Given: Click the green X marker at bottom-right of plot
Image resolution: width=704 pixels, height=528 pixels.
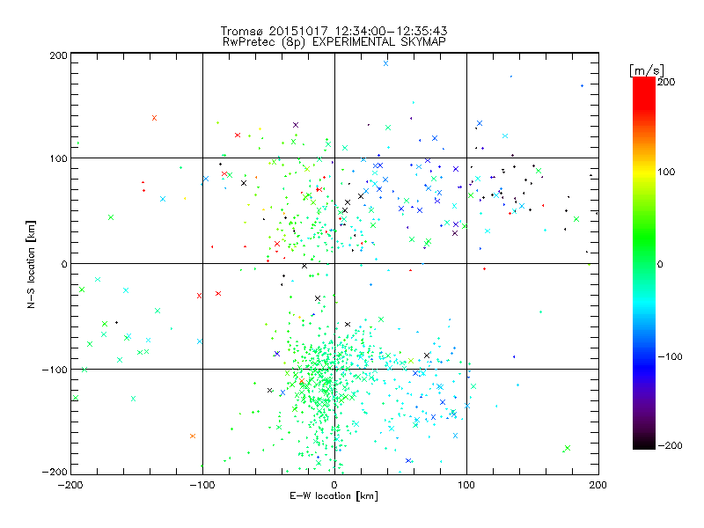Looking at the screenshot, I should pyautogui.click(x=568, y=448).
